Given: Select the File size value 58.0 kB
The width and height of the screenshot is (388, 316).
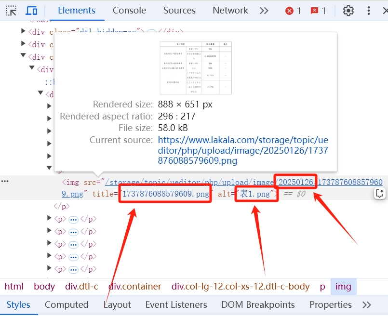Looking at the screenshot, I should [173, 128].
